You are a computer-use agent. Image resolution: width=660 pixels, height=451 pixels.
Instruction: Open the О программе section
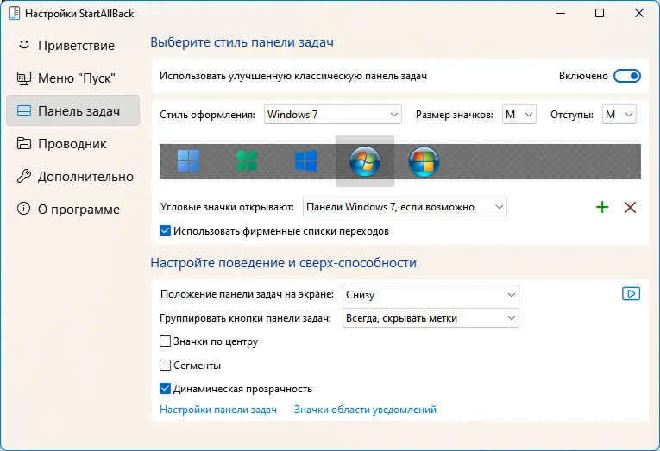click(x=72, y=209)
